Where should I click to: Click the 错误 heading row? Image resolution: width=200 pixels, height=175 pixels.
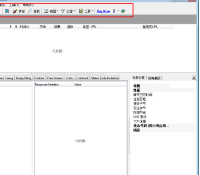click(164, 130)
